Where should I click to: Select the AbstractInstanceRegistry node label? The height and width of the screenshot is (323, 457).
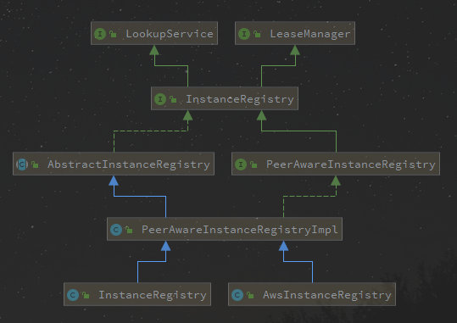(x=129, y=164)
